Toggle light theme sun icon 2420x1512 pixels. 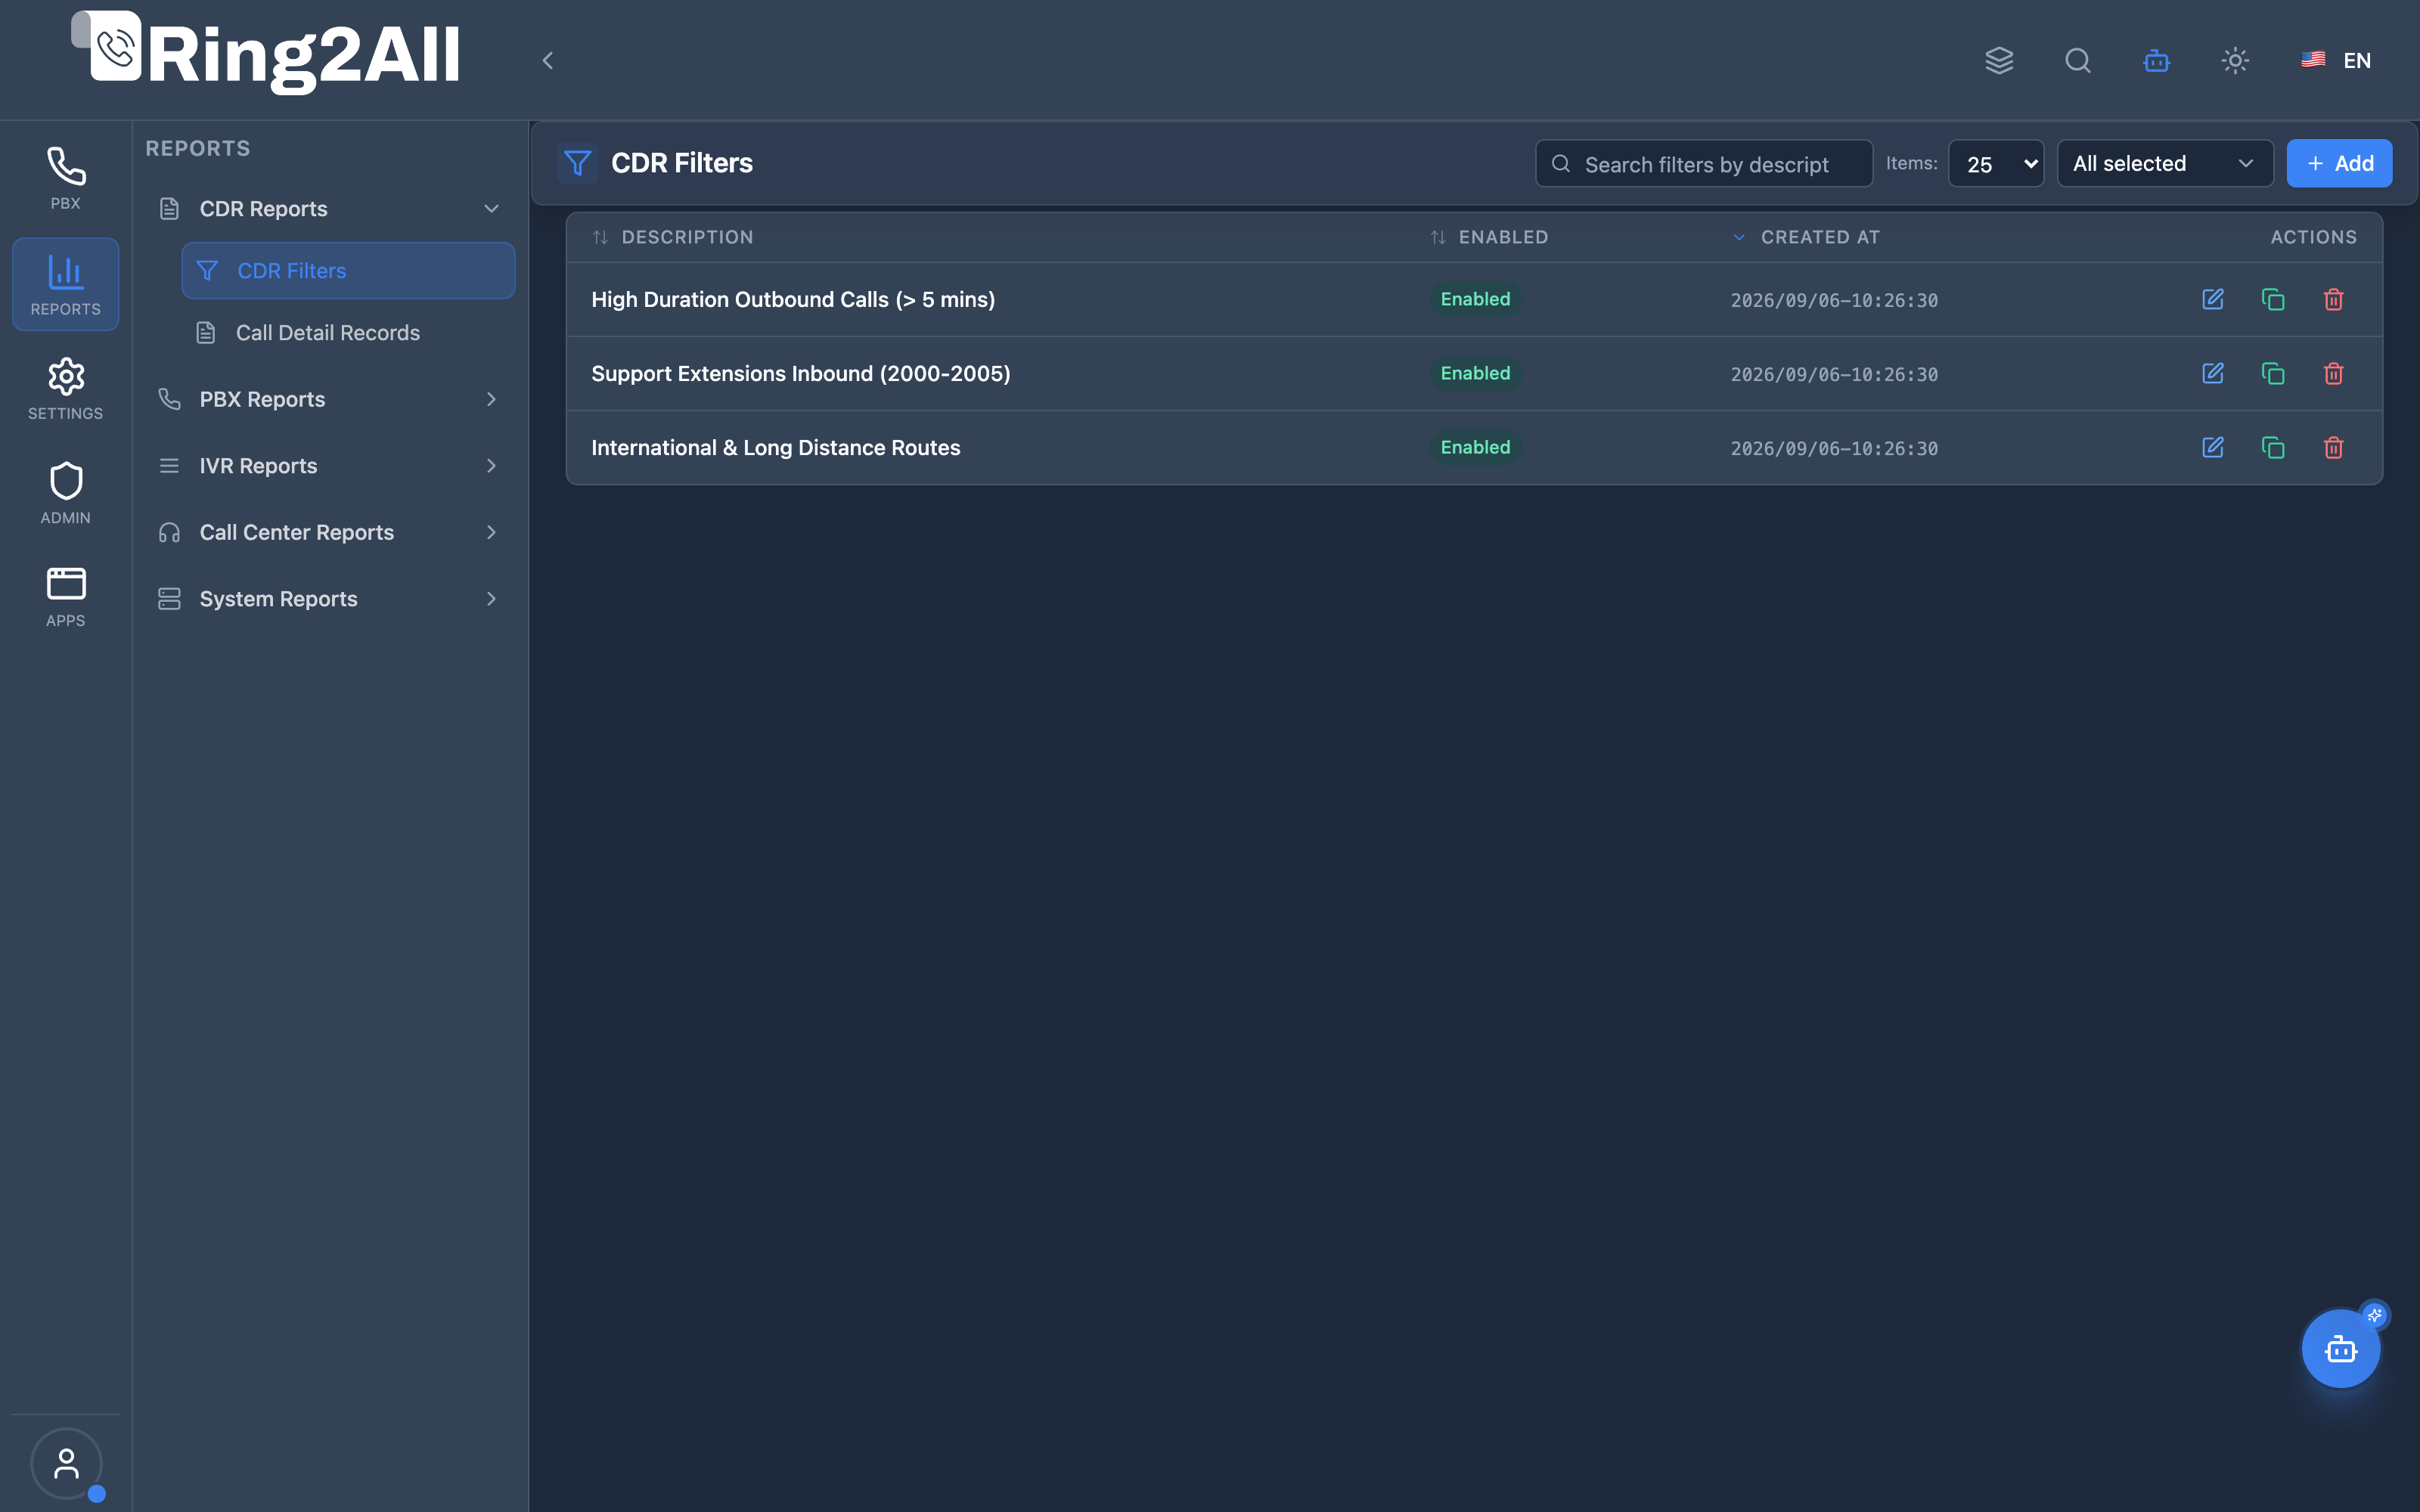[x=2235, y=60]
